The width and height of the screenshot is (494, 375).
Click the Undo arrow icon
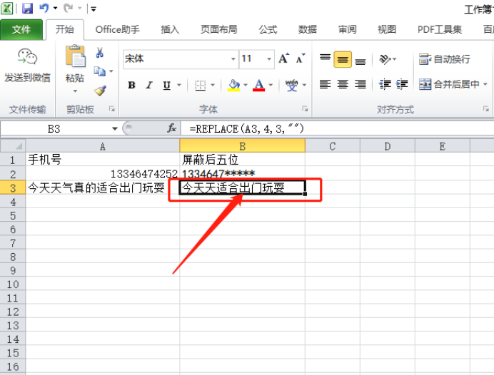[44, 8]
